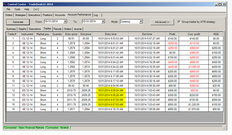Click the [+/-] menu item
Viewport: 232px width, 135px height.
click(36, 9)
